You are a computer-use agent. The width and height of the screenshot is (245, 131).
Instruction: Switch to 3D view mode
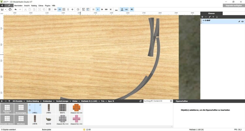pyautogui.click(x=55, y=9)
